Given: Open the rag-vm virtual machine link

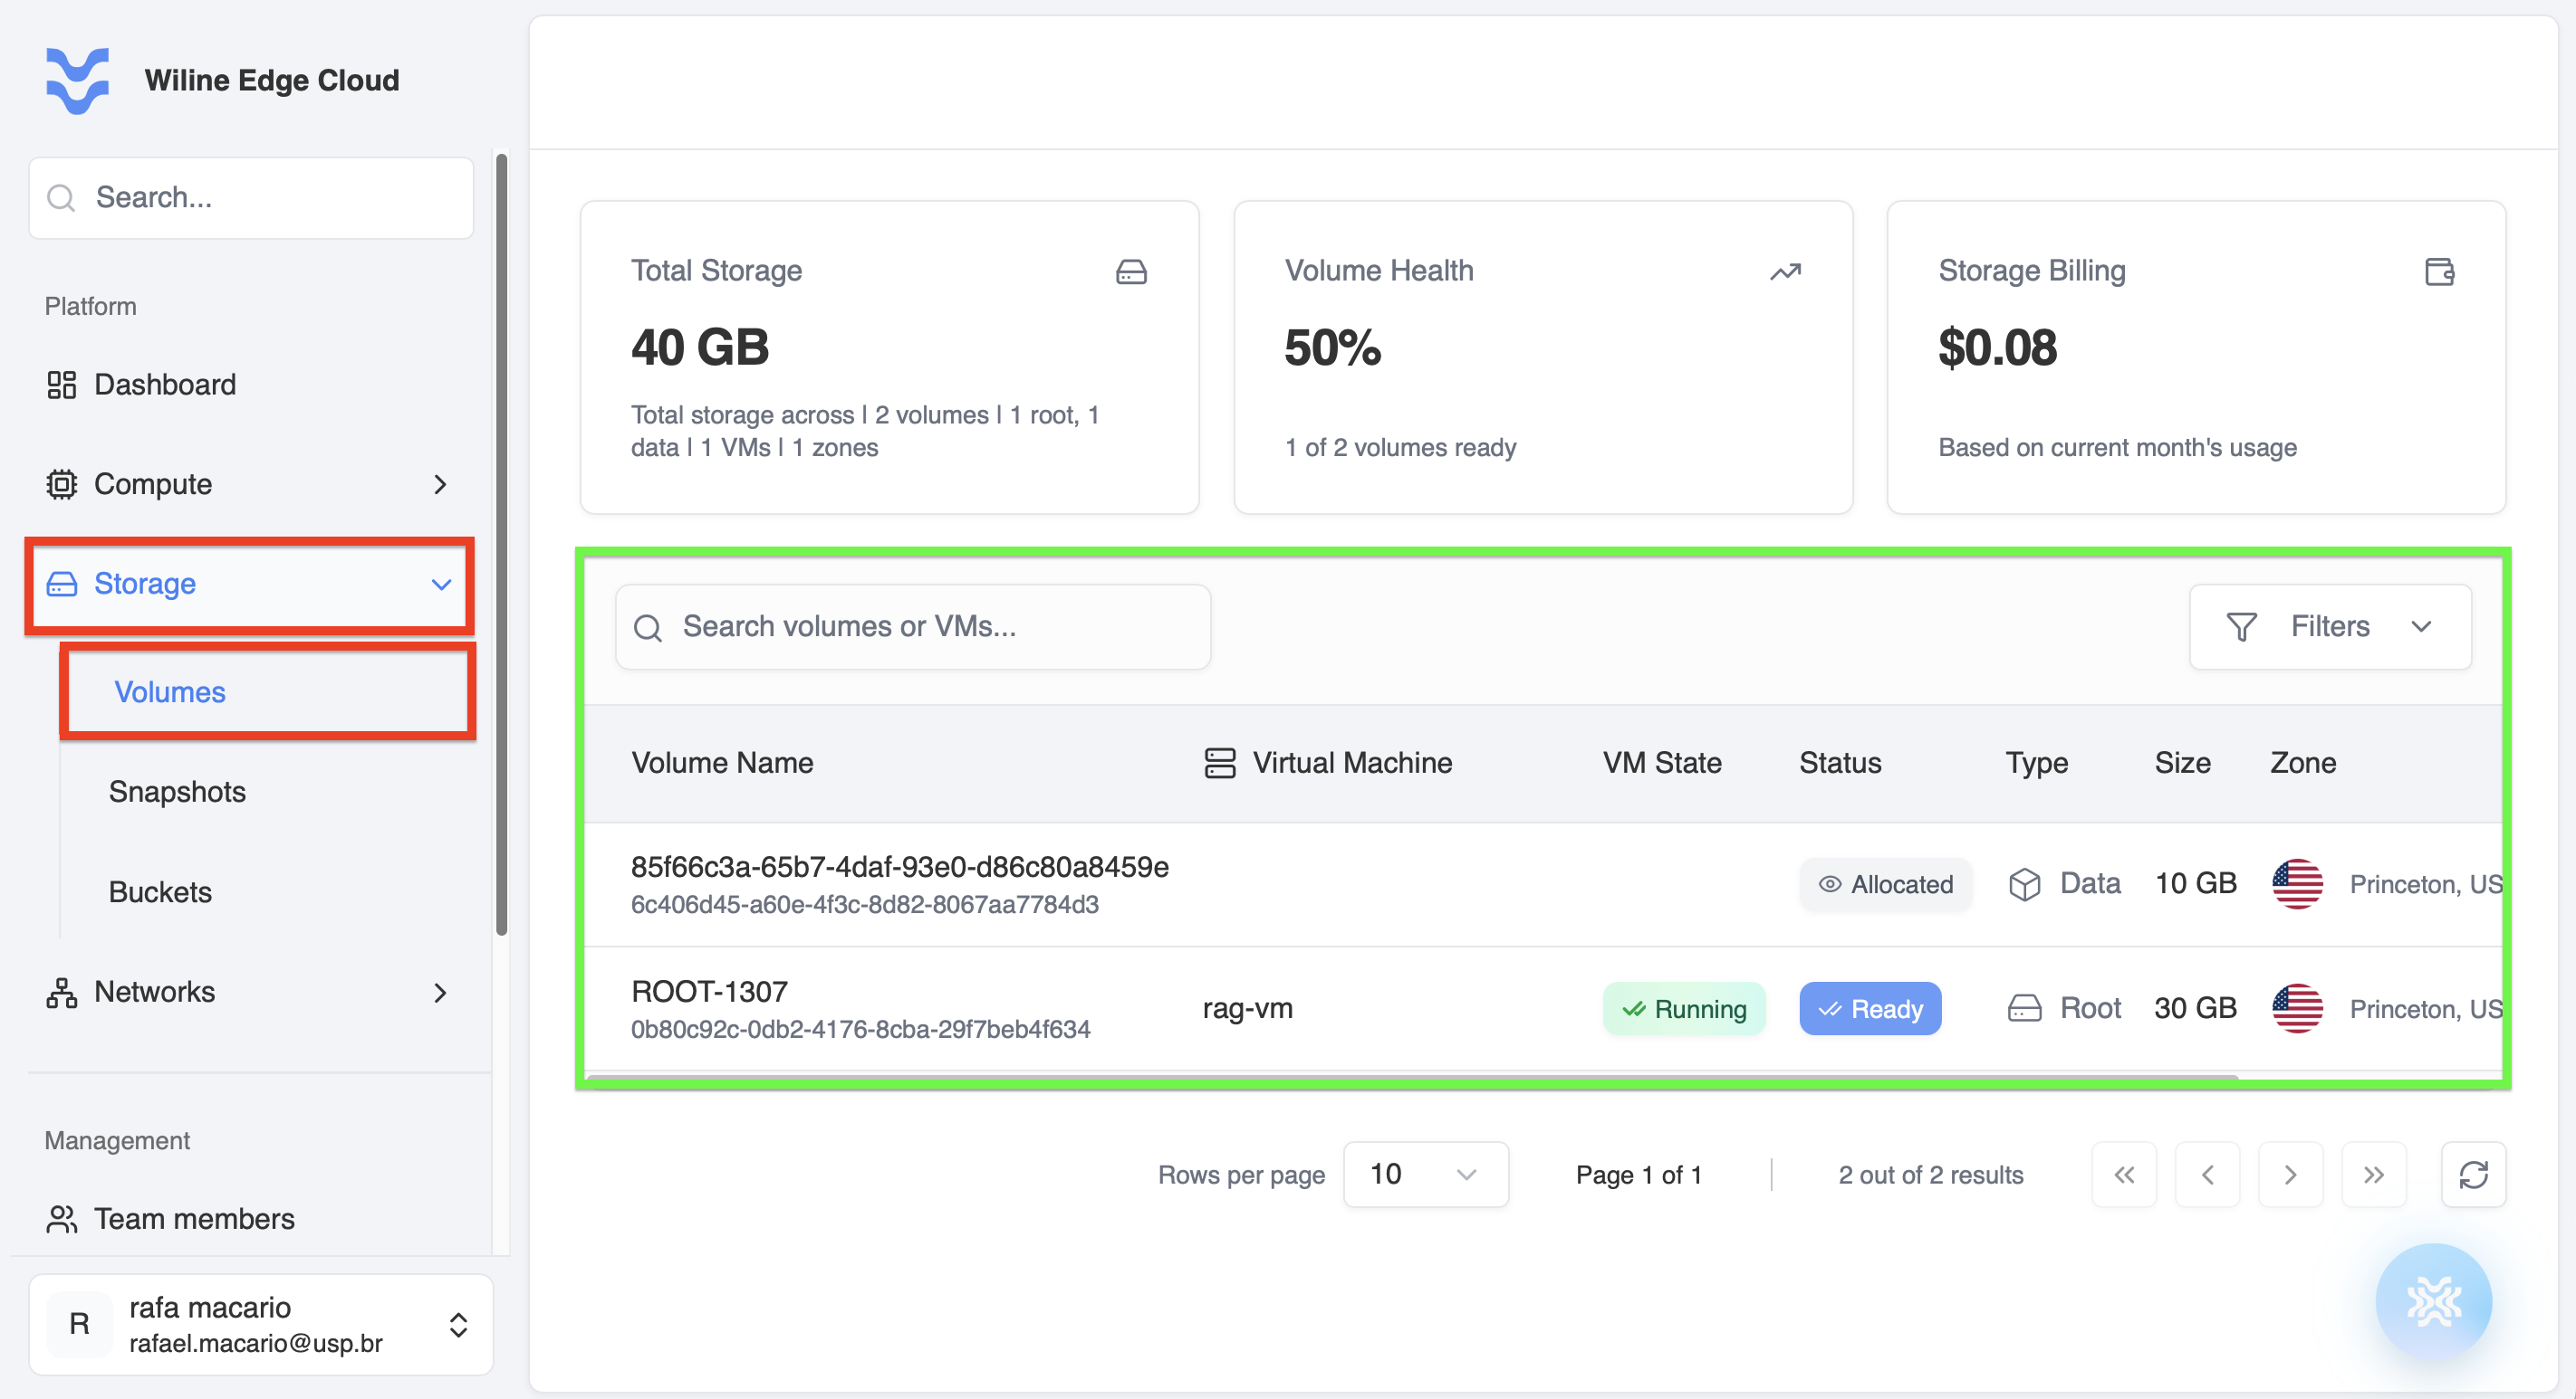Looking at the screenshot, I should click(x=1247, y=1008).
